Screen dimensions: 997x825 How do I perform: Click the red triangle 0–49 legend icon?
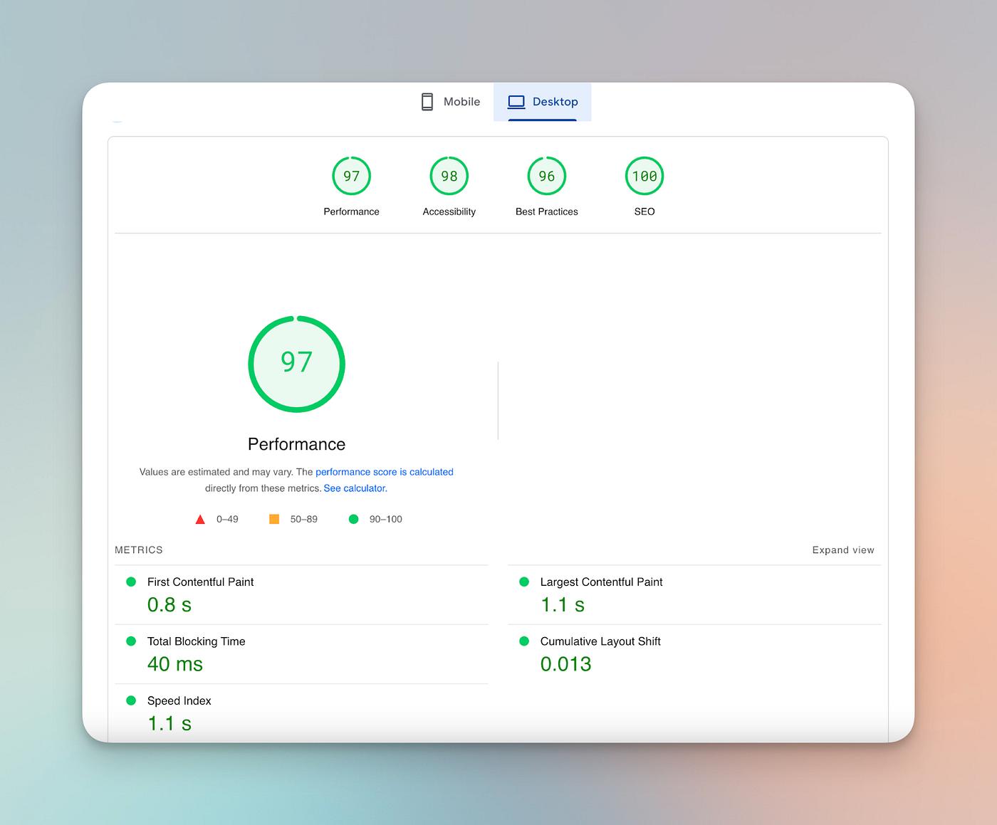[200, 520]
